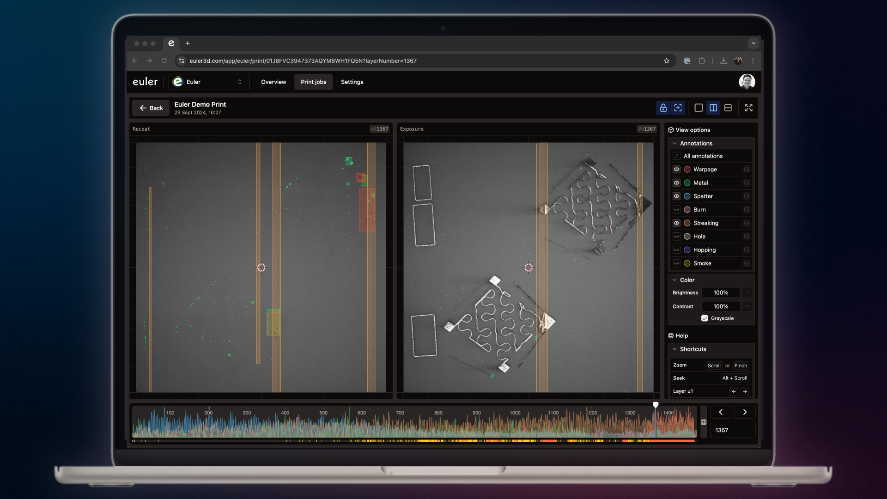Go to the previous layer with left chevron

click(x=720, y=412)
